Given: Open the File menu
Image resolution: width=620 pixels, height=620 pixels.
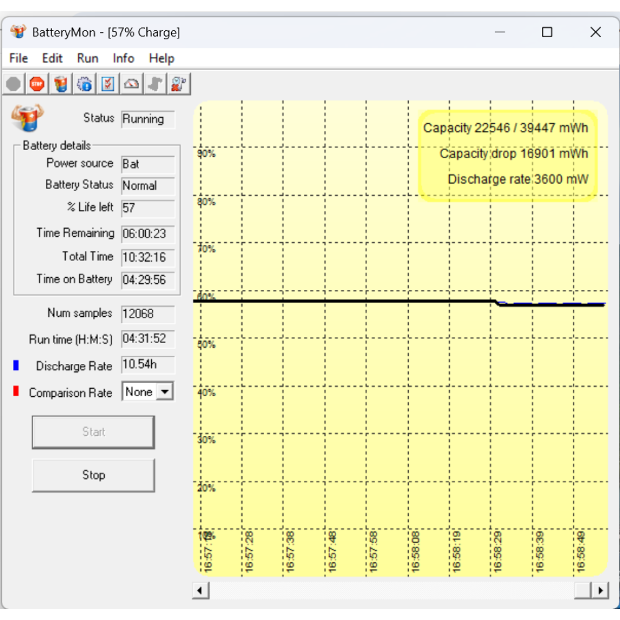Looking at the screenshot, I should (x=19, y=58).
